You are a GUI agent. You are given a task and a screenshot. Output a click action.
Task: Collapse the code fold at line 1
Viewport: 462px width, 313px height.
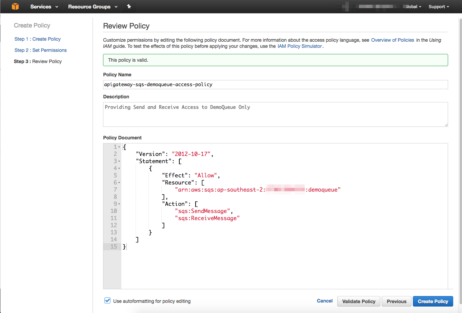(x=119, y=147)
